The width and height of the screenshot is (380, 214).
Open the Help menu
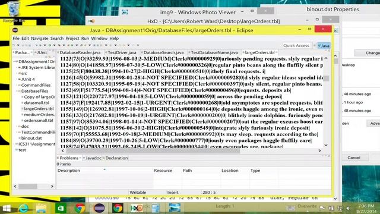pyautogui.click(x=114, y=38)
